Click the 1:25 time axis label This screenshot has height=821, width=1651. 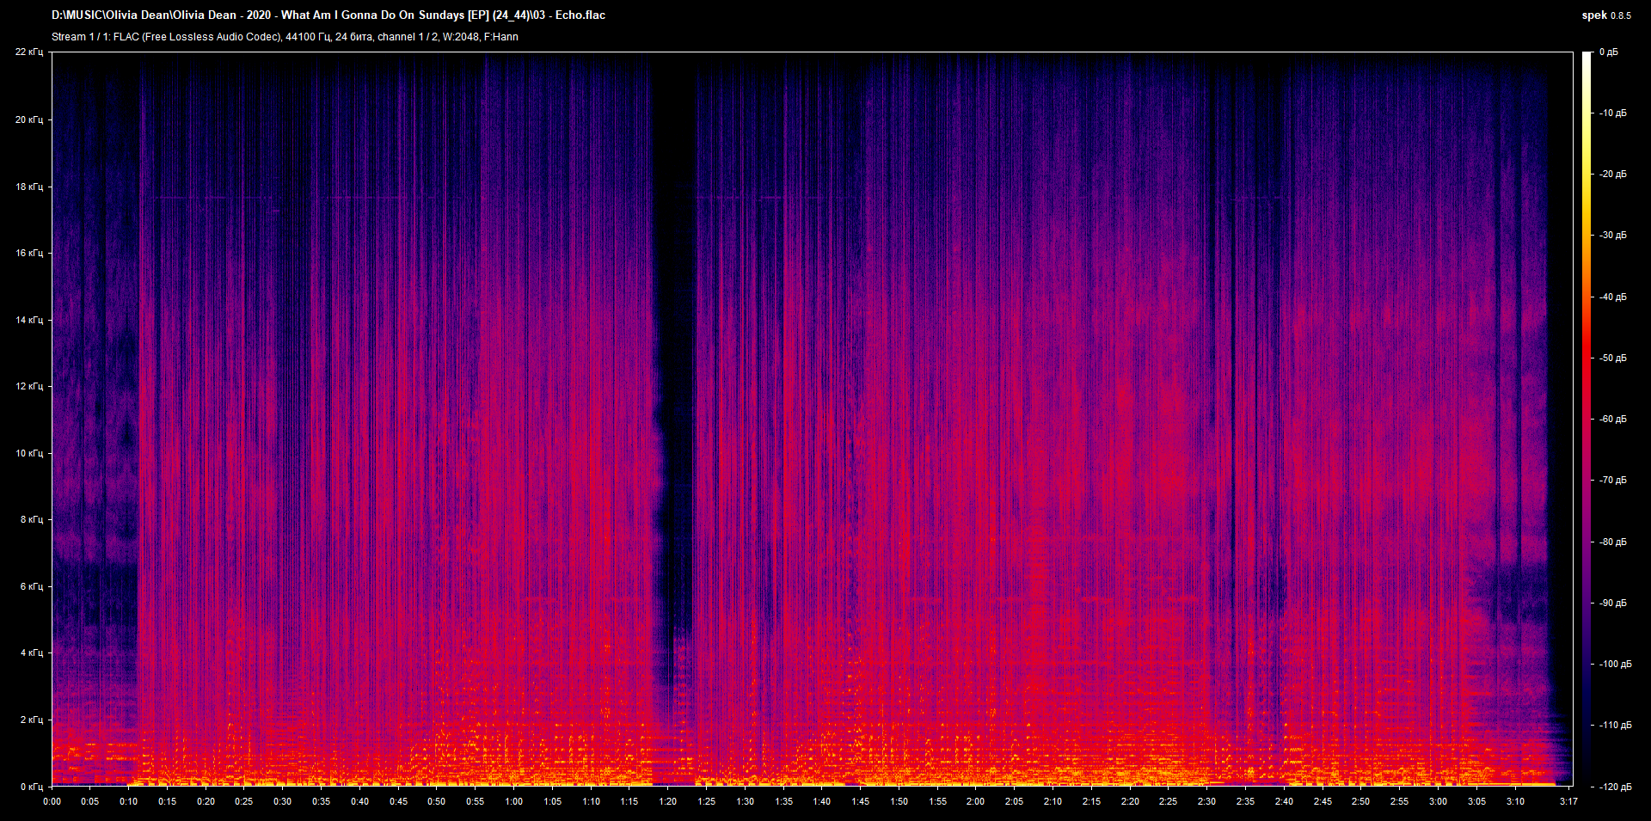click(x=707, y=802)
